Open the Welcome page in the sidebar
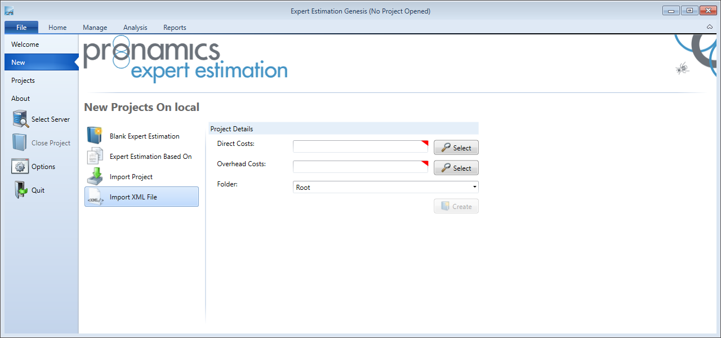This screenshot has width=721, height=338. (x=25, y=45)
